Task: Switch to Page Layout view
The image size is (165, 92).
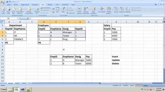Action: click(139, 85)
